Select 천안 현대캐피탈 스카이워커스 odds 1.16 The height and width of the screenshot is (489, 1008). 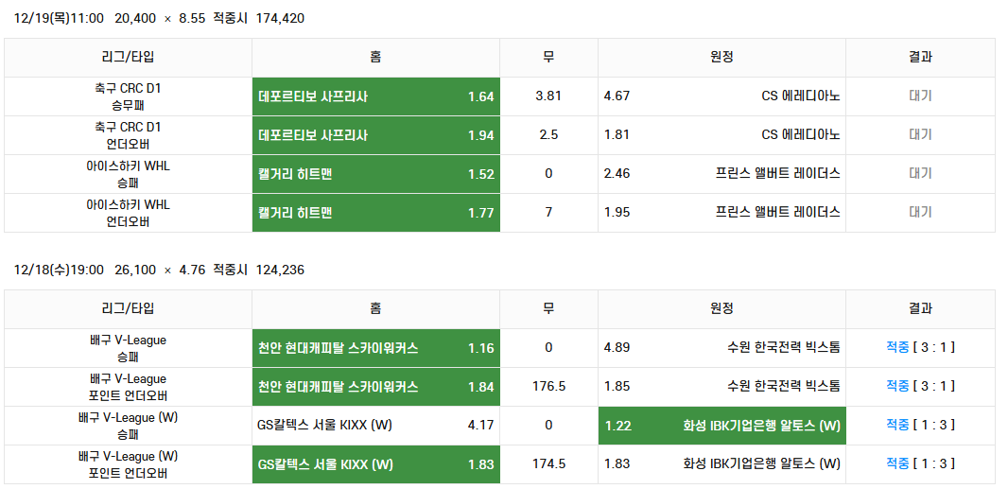click(x=376, y=348)
